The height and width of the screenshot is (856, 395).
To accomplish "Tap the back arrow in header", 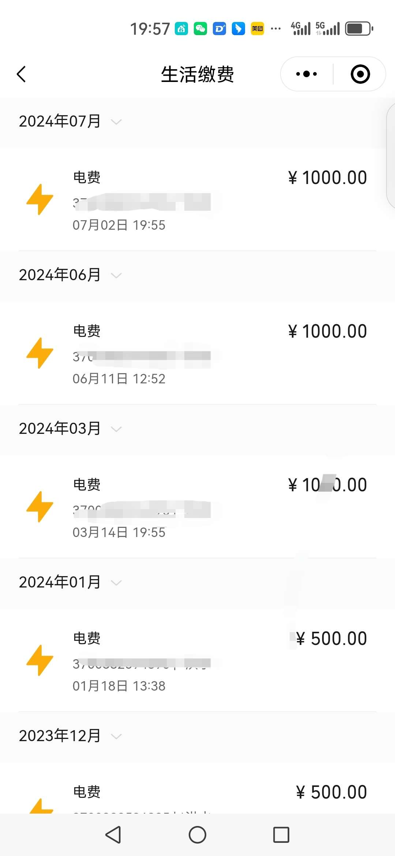I will 21,74.
